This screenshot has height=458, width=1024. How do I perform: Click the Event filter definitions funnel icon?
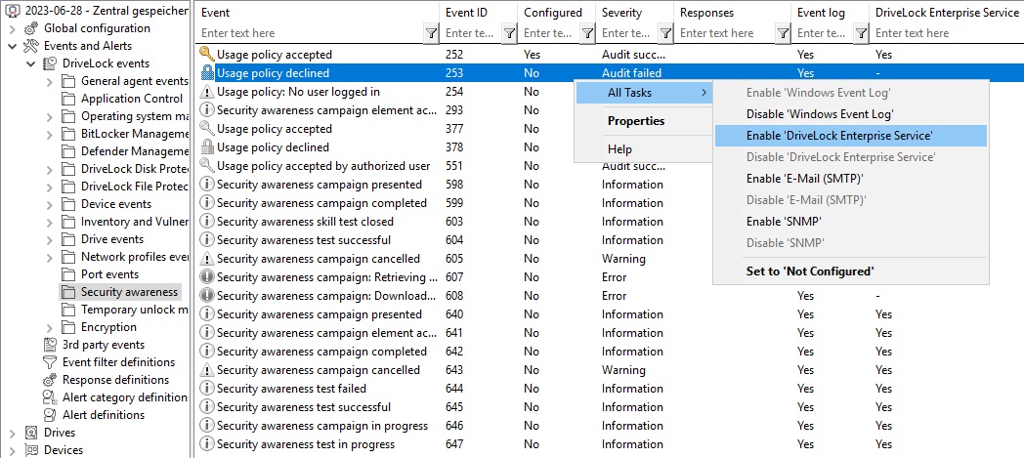click(50, 362)
